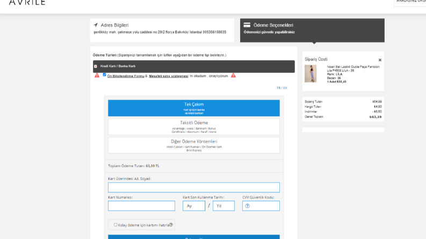Select the Tek Çekim payment option
The width and height of the screenshot is (426, 239).
pyautogui.click(x=194, y=108)
